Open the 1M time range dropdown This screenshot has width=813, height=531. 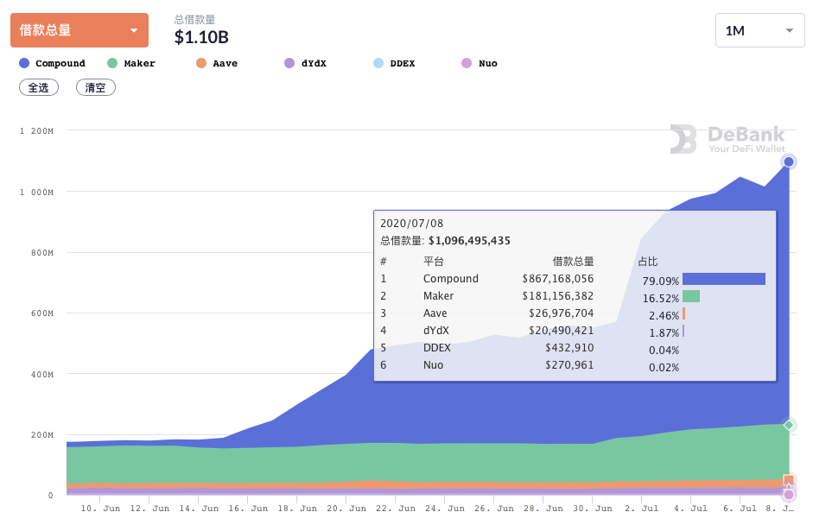[x=759, y=29]
